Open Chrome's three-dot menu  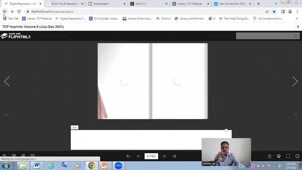[x=297, y=11]
